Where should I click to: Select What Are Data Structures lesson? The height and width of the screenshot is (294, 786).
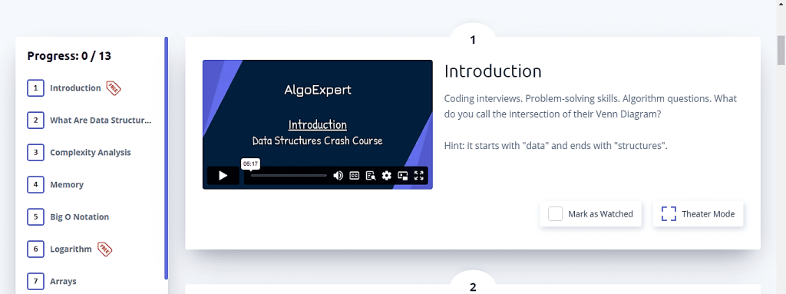[x=101, y=121]
